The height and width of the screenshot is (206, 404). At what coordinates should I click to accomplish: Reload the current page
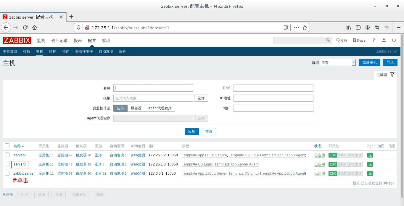pyautogui.click(x=25, y=27)
